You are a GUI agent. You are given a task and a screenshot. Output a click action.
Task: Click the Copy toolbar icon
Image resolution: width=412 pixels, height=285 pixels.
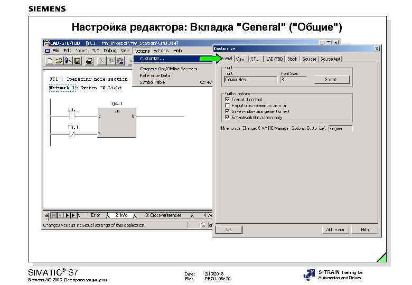111,61
